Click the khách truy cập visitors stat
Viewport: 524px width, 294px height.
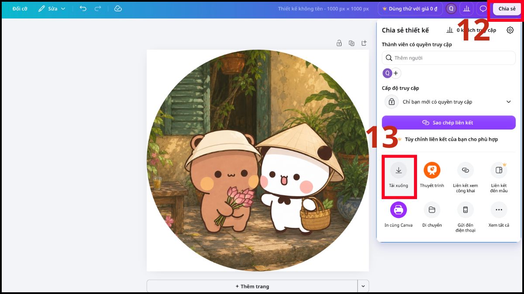point(472,30)
